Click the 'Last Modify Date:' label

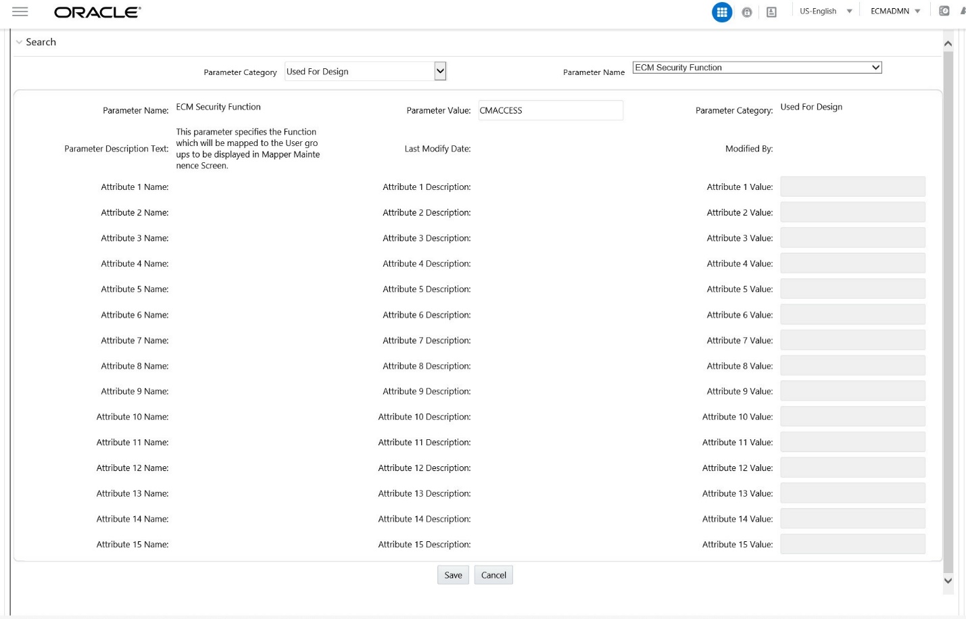tap(437, 149)
